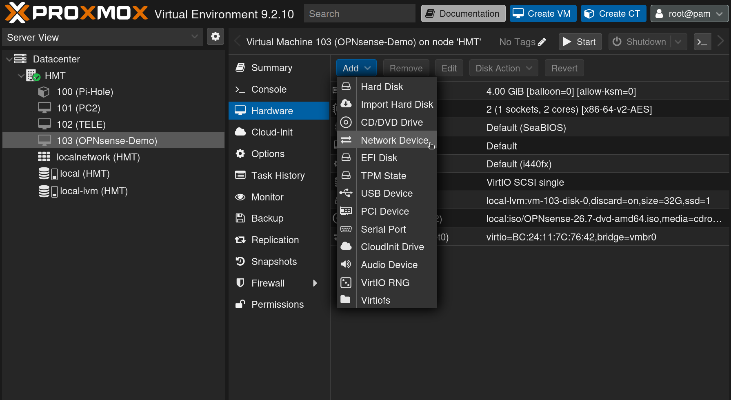
Task: Open the Disk Action dropdown
Action: click(504, 68)
